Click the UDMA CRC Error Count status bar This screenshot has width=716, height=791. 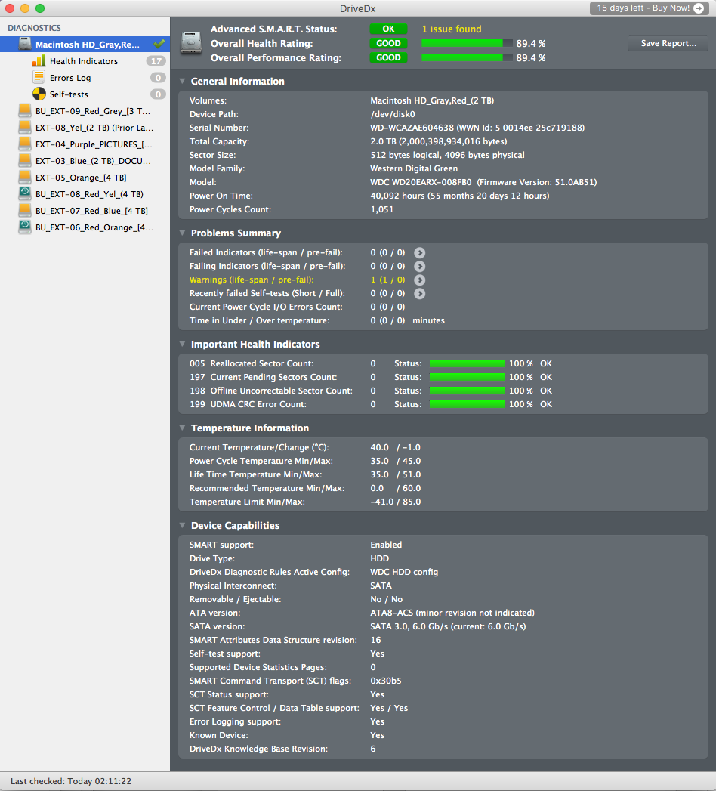coord(468,405)
